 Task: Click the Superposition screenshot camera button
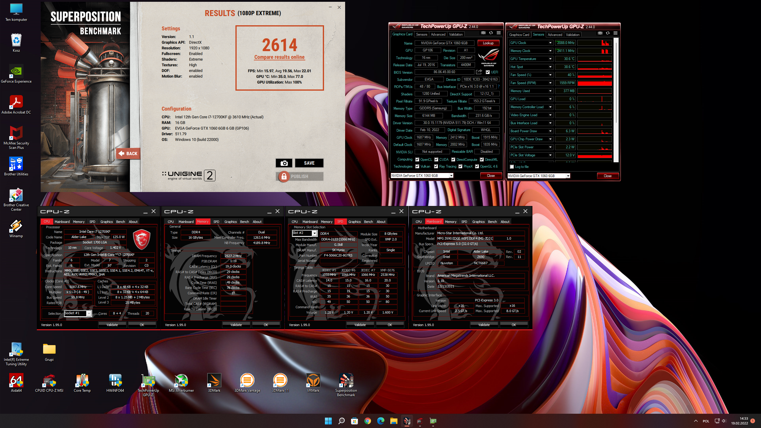(284, 163)
